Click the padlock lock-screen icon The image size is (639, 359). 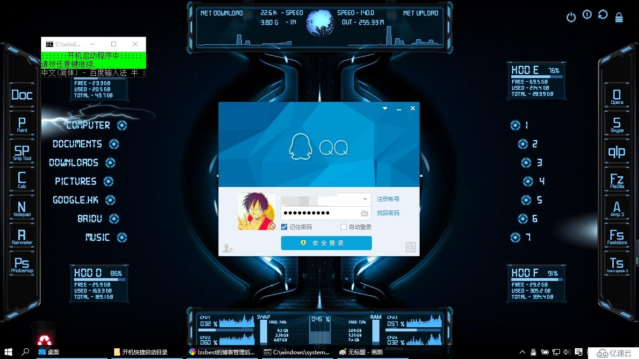(619, 17)
